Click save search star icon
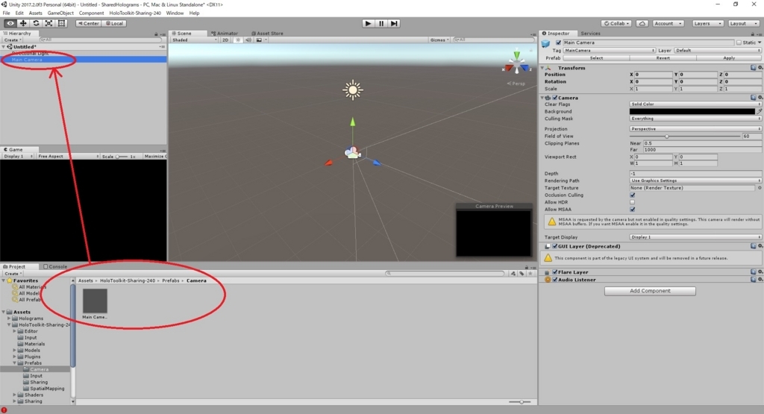The height and width of the screenshot is (414, 764). [530, 273]
